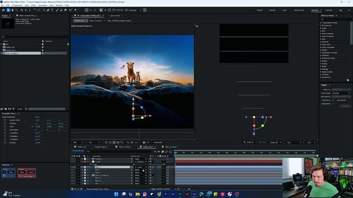Open Adobe Premiere Pro from the taskbar
The width and height of the screenshot is (353, 198).
[166, 194]
